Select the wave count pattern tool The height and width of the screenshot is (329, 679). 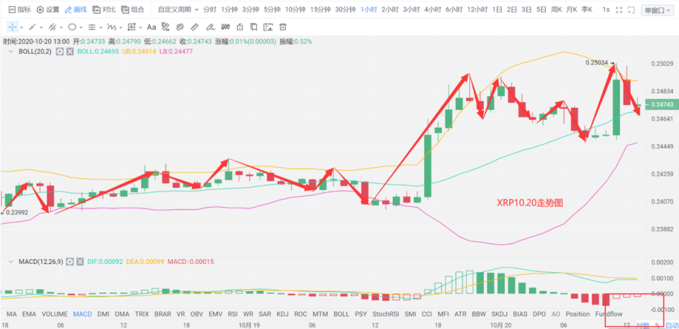112,27
